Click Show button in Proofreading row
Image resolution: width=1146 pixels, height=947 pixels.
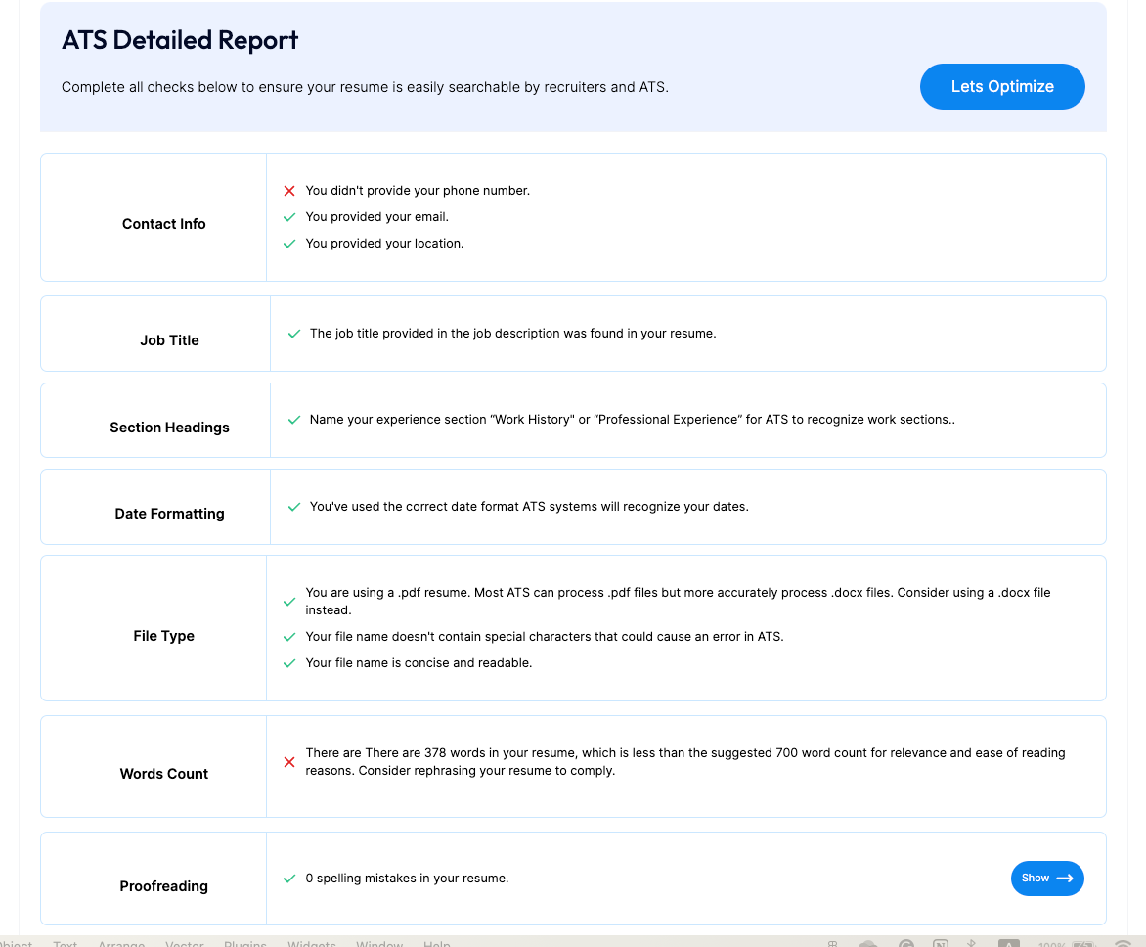(x=1046, y=878)
